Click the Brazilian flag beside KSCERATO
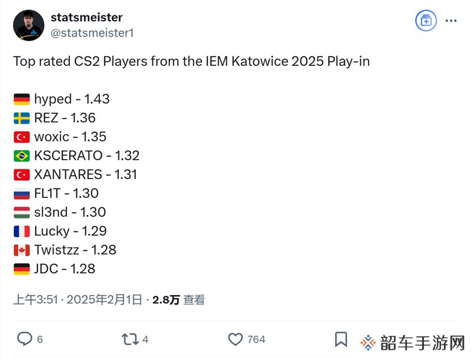The image size is (471, 358). coord(22,156)
